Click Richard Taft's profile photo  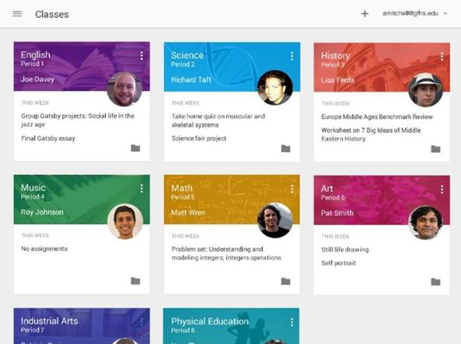(x=275, y=88)
